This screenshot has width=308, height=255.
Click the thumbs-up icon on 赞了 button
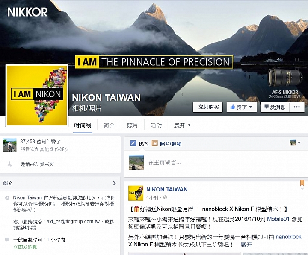click(x=233, y=107)
